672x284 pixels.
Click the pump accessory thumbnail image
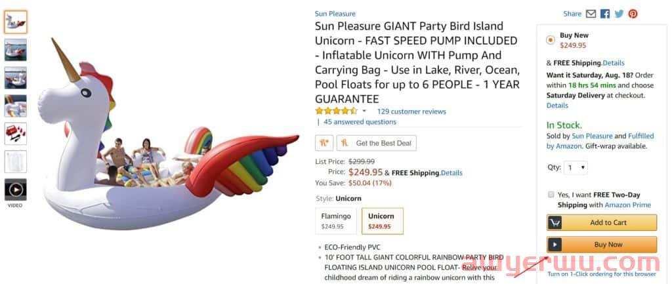click(16, 133)
